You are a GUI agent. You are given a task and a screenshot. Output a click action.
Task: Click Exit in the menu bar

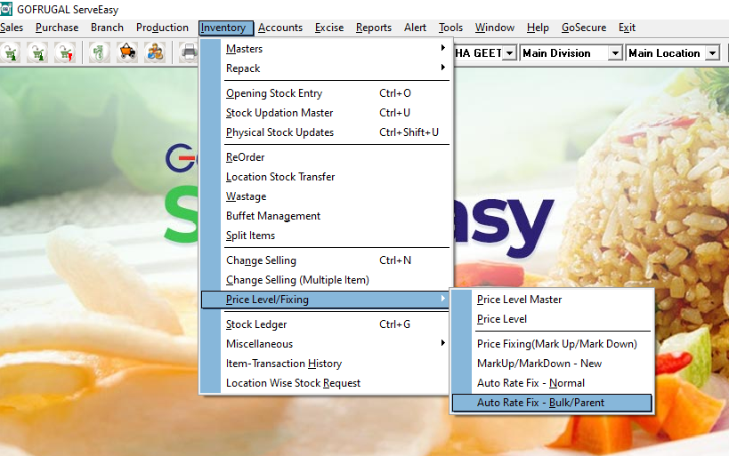pos(627,28)
